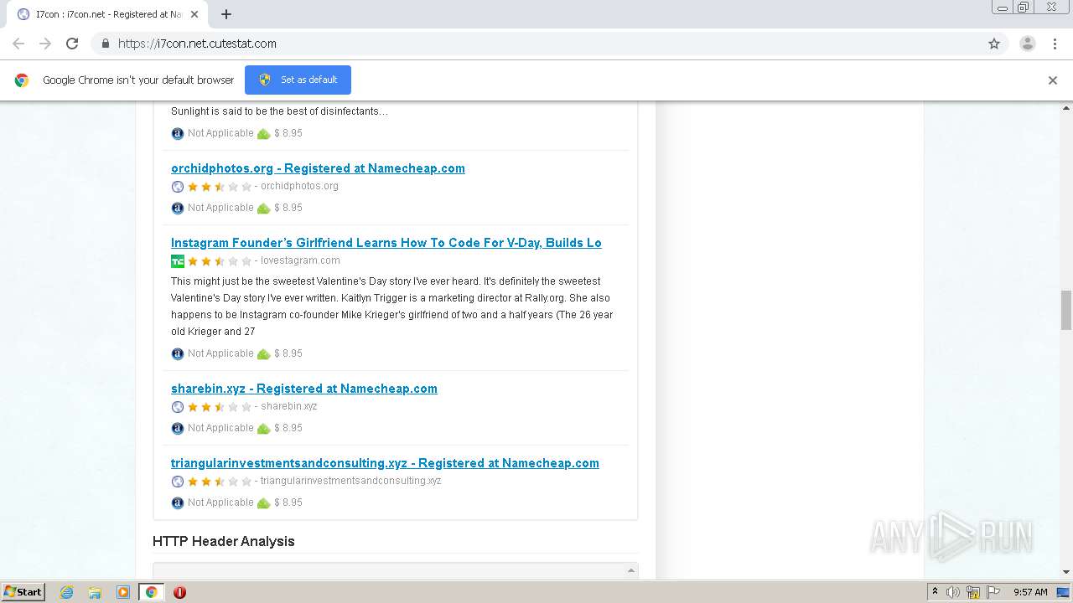The image size is (1073, 603).
Task: Open Windows Explorer folder in taskbar
Action: (95, 592)
